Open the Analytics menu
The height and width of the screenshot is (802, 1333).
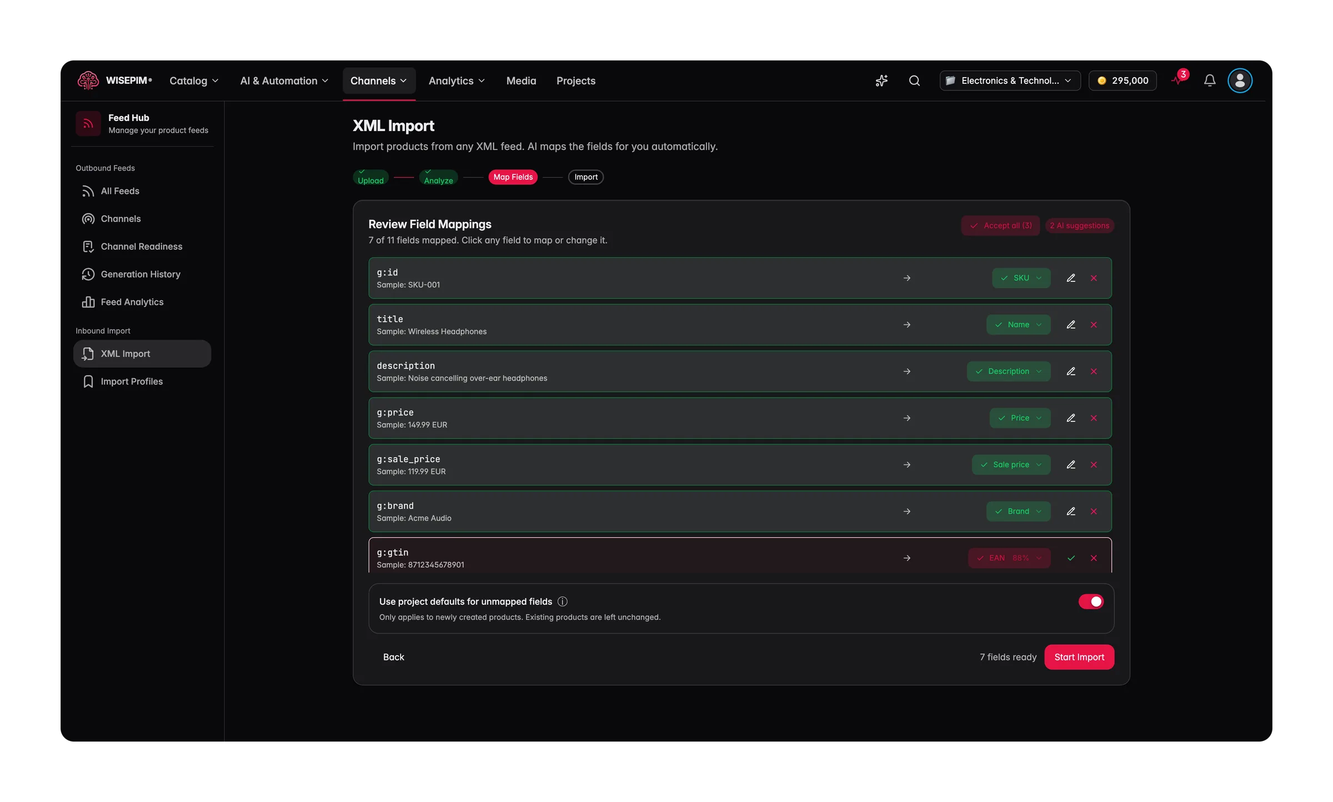click(457, 81)
